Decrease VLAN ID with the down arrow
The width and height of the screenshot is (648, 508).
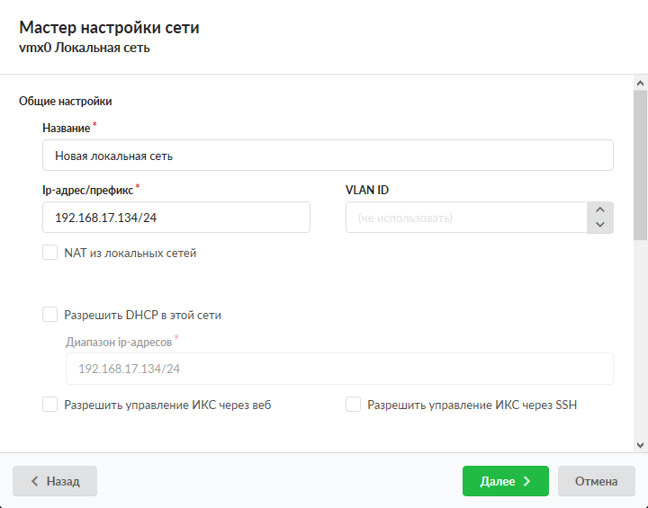600,225
